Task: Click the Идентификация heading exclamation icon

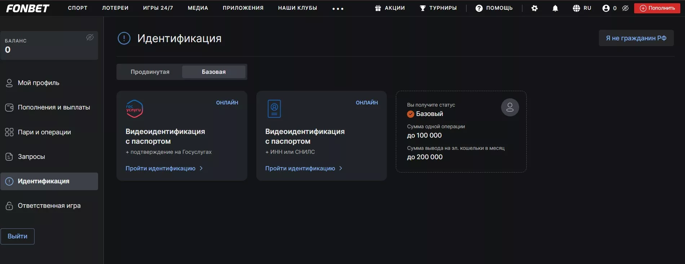Action: [124, 38]
